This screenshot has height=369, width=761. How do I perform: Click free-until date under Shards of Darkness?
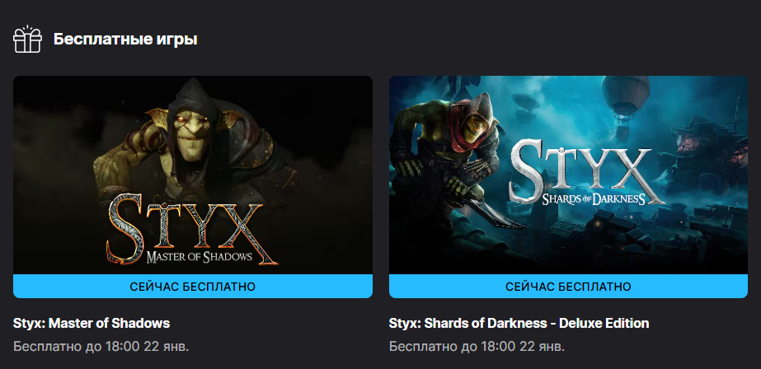click(x=477, y=347)
